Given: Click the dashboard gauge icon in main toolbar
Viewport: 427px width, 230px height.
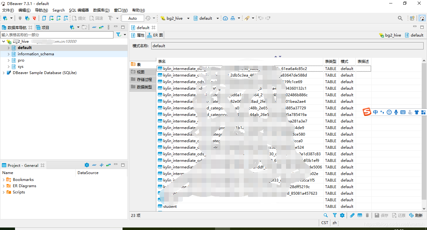Looking at the screenshot, I should click(x=225, y=18).
